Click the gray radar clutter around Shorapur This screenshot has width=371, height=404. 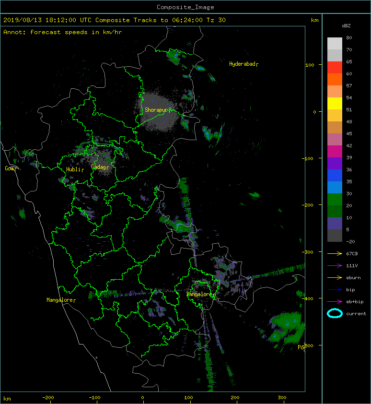157,111
